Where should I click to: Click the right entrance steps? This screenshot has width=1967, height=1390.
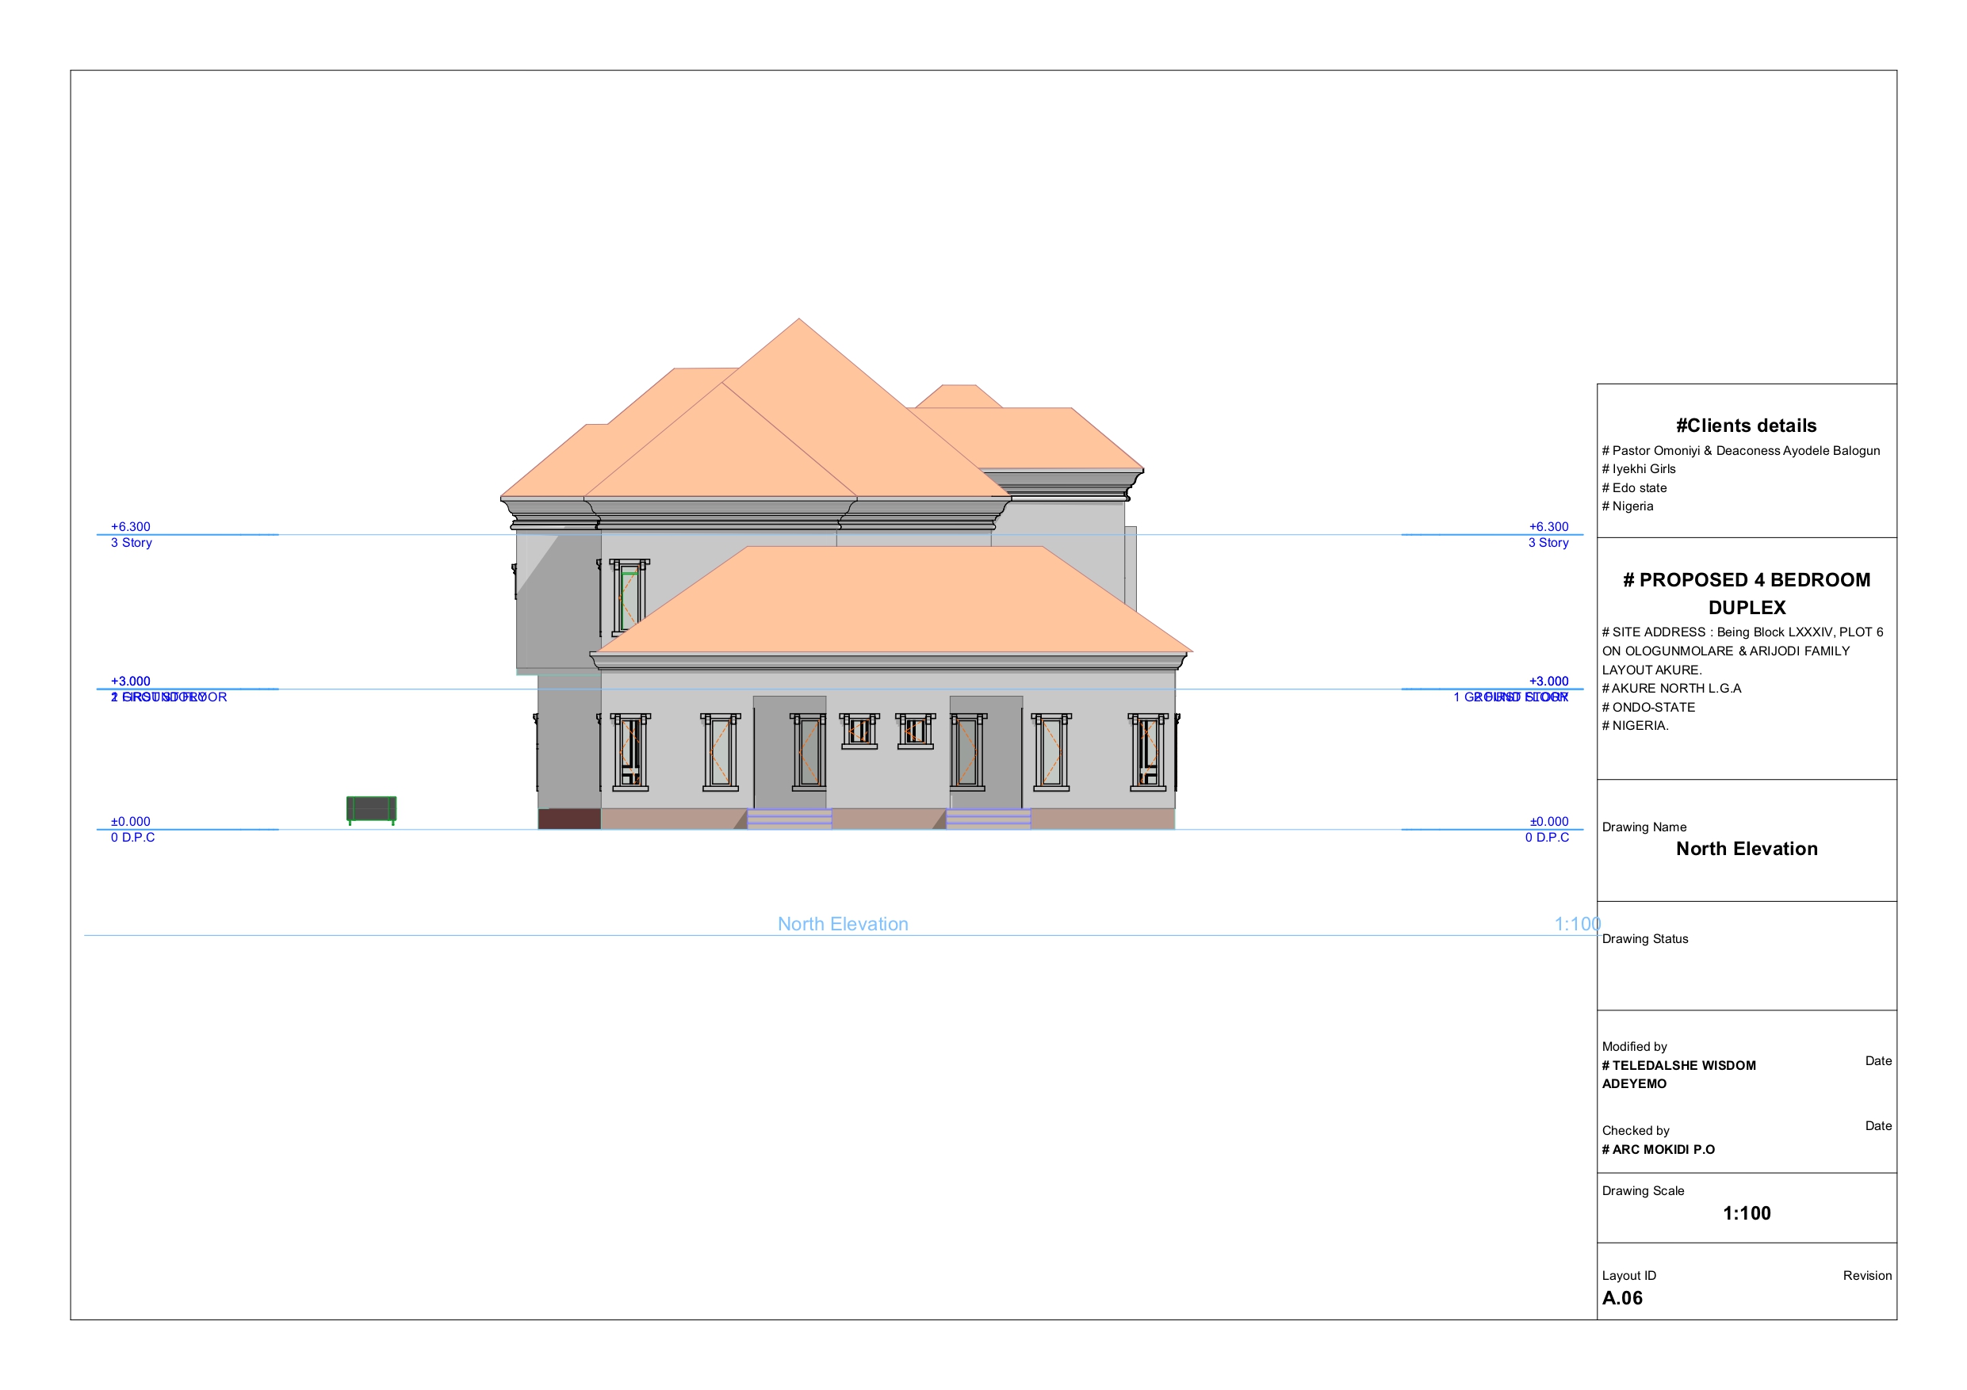coord(988,819)
